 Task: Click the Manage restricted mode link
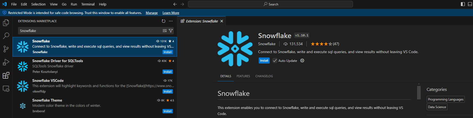(x=152, y=13)
